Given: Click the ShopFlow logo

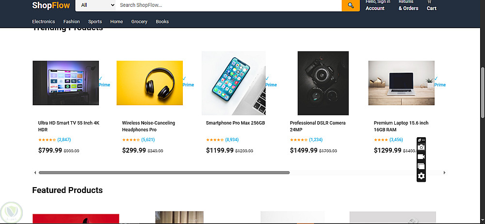Looking at the screenshot, I should (x=51, y=6).
